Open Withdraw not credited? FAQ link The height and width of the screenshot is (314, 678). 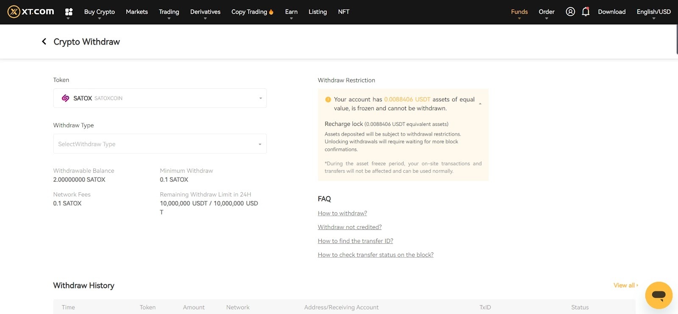350,227
